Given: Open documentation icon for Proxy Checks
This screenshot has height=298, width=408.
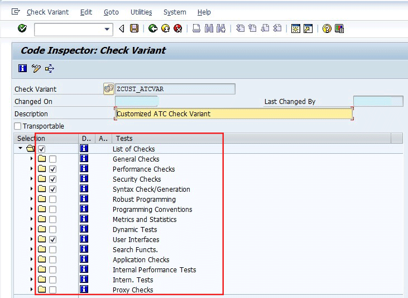Looking at the screenshot, I should pos(84,289).
